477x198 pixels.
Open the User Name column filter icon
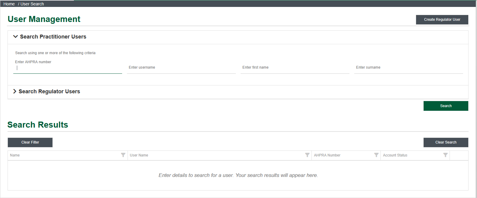point(307,155)
